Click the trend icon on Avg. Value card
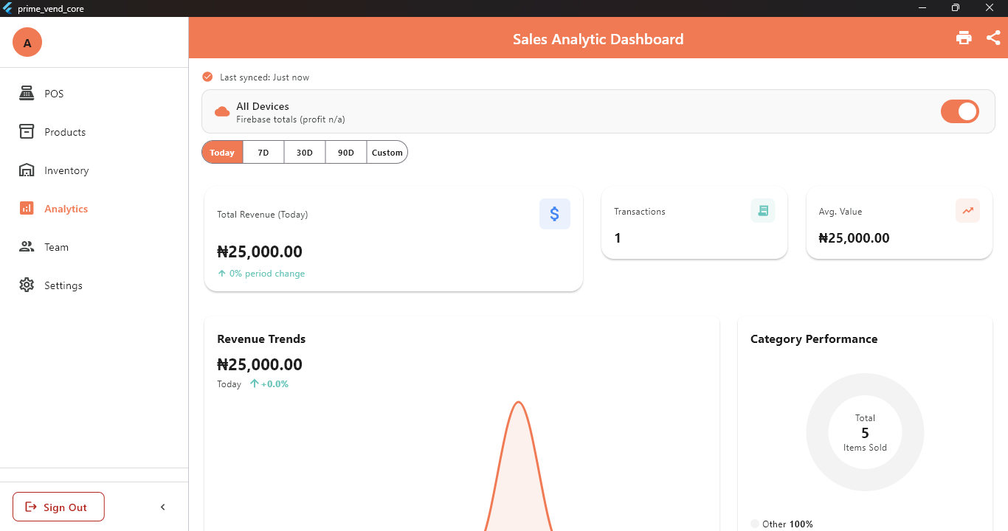Screen dimensions: 1008x531 click(x=967, y=210)
